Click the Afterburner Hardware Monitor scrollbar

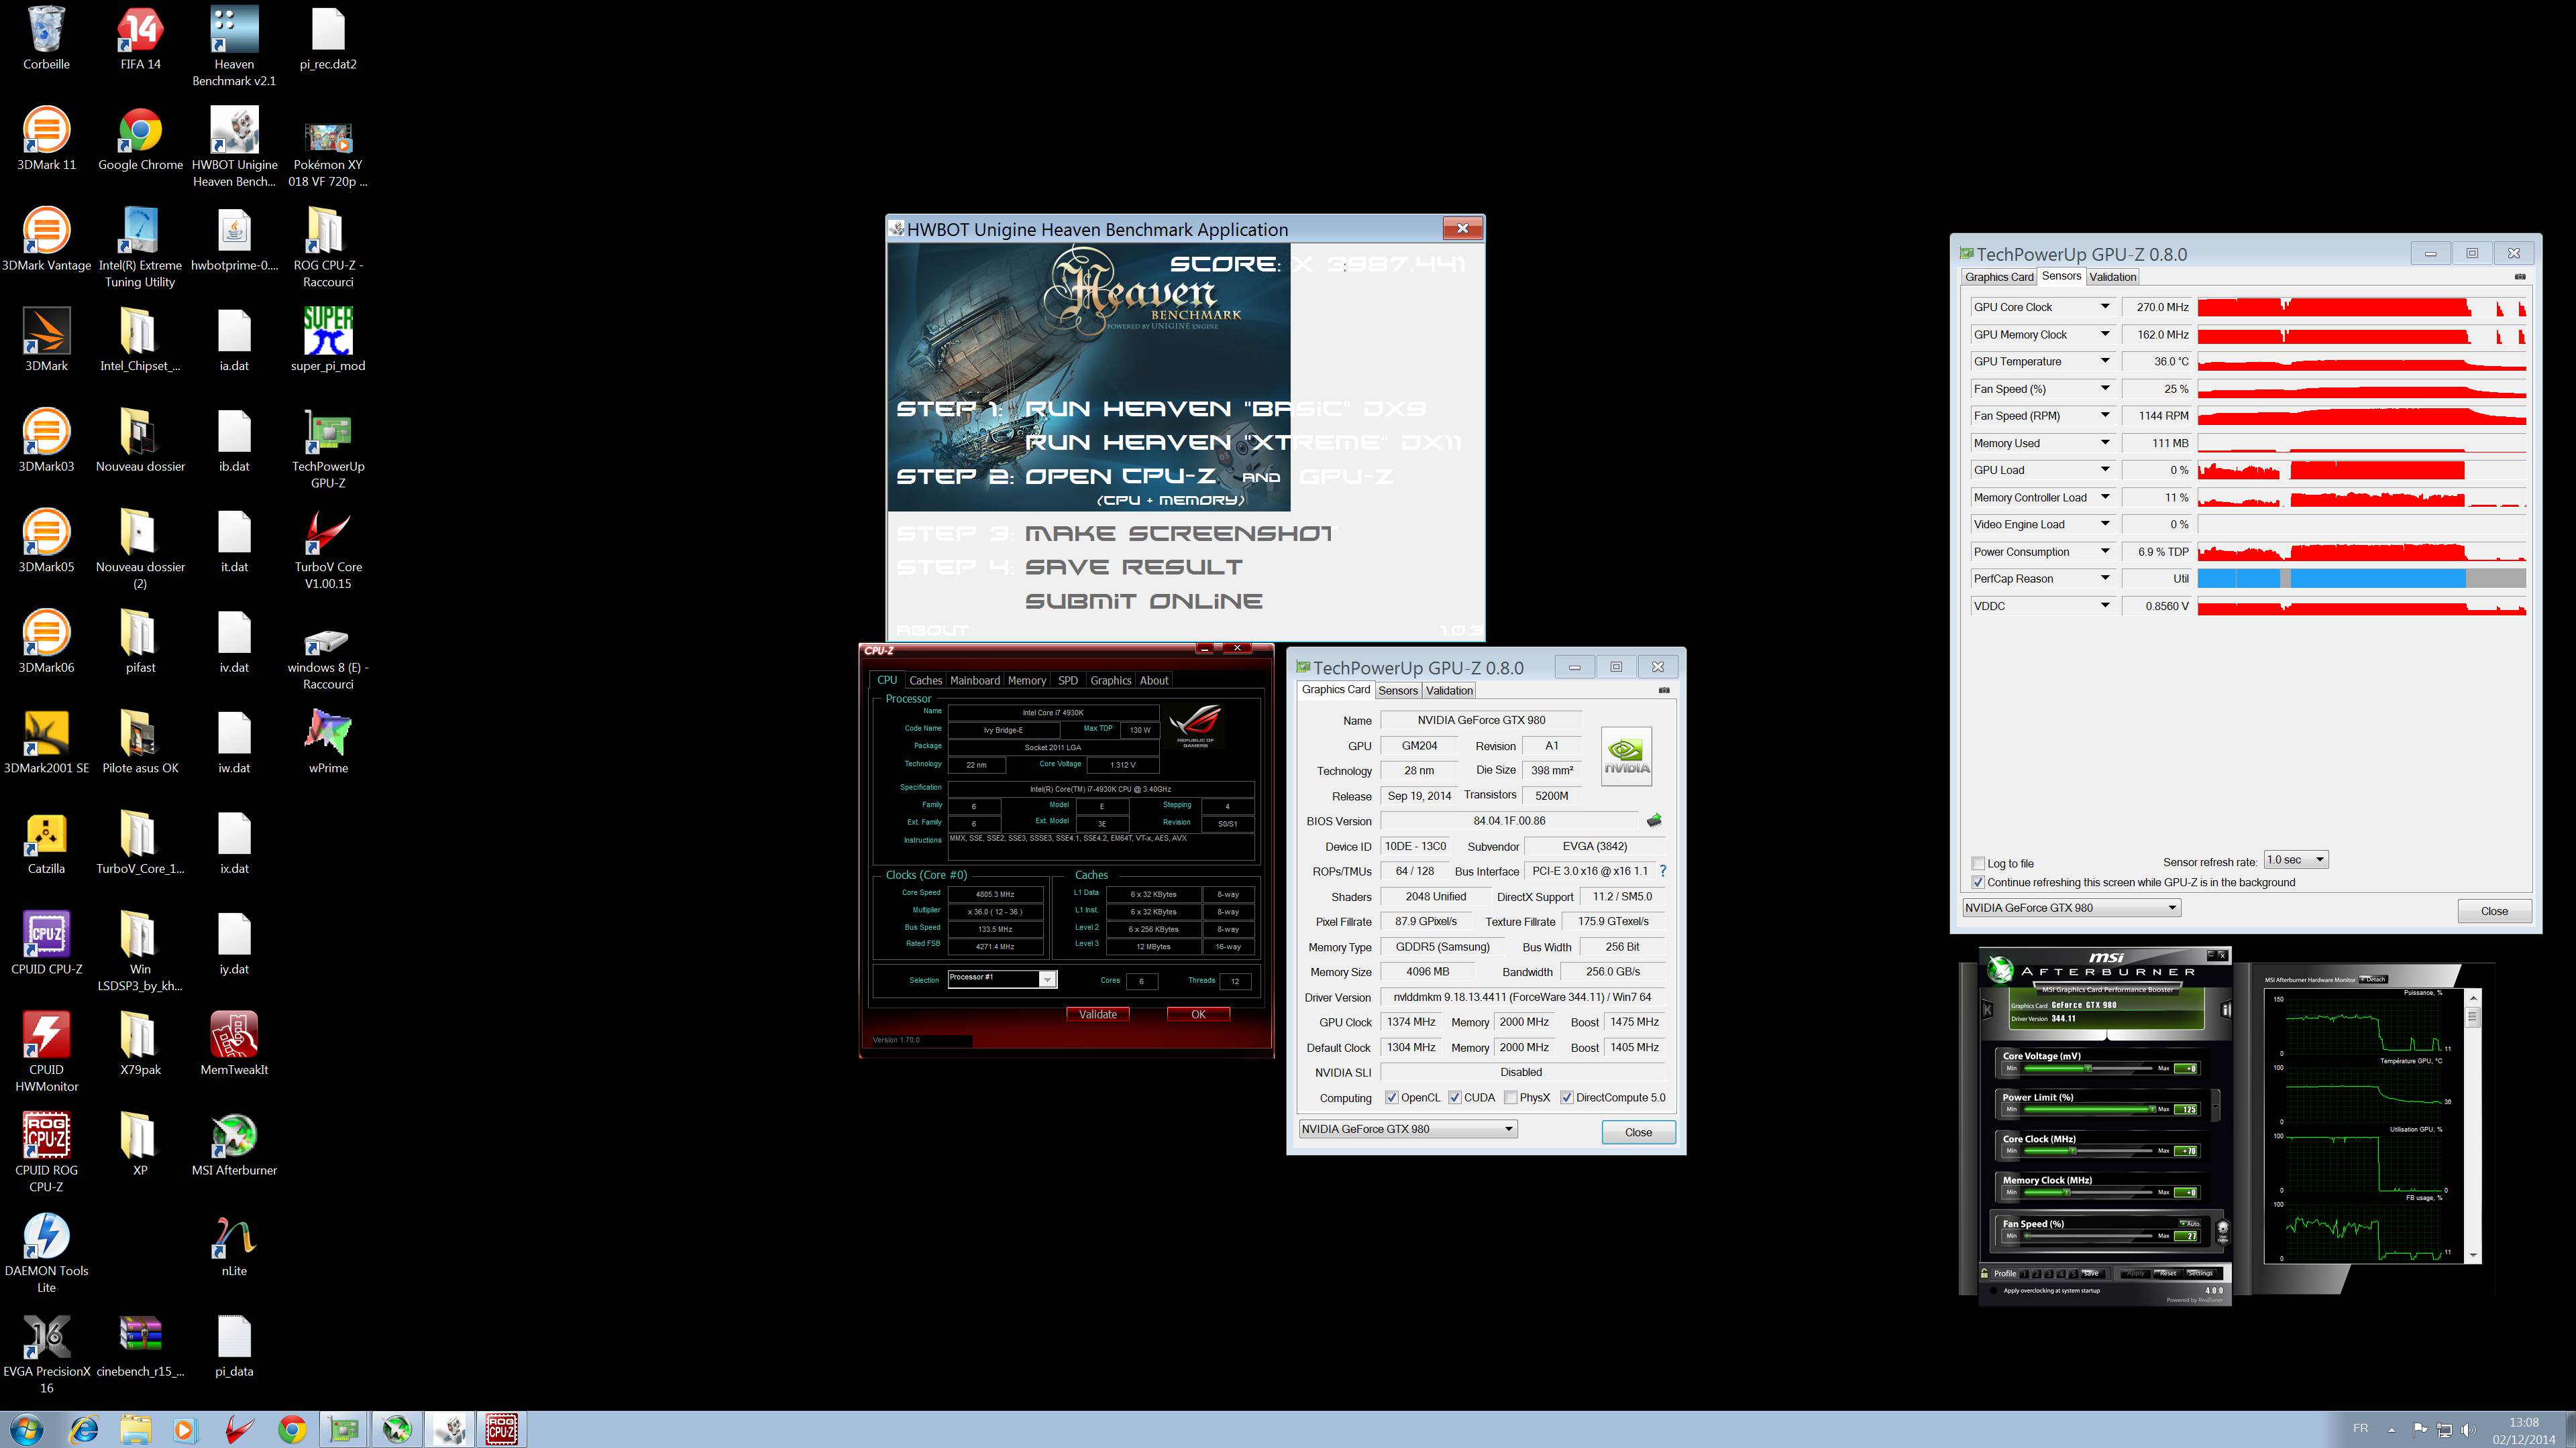coord(2473,1127)
